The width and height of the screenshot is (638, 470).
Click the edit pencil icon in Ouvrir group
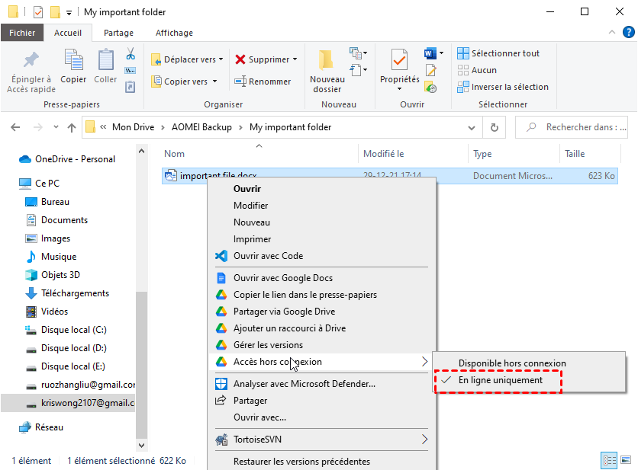[431, 70]
